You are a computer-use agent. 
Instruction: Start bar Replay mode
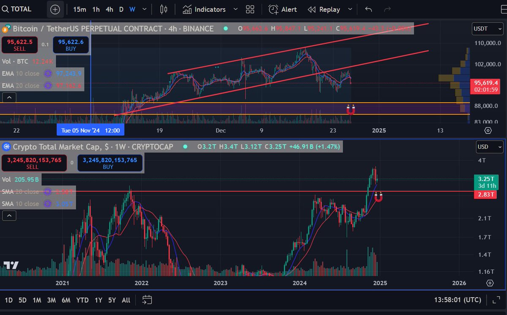[324, 9]
